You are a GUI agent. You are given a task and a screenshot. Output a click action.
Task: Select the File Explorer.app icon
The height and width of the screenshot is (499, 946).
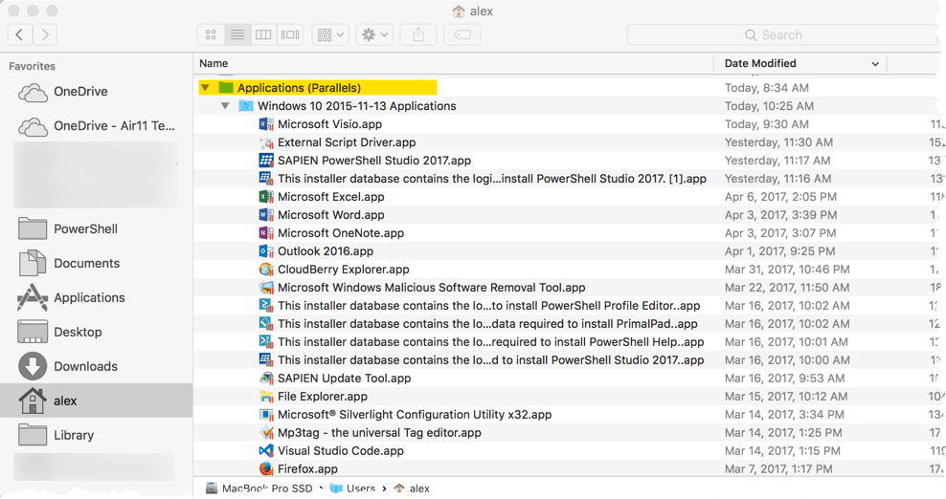point(265,397)
